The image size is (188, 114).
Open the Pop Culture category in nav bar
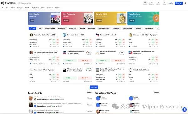[x=35, y=8]
